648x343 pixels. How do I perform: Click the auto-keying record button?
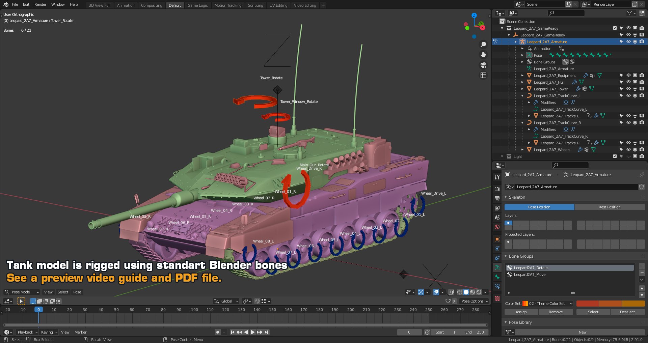pyautogui.click(x=218, y=332)
